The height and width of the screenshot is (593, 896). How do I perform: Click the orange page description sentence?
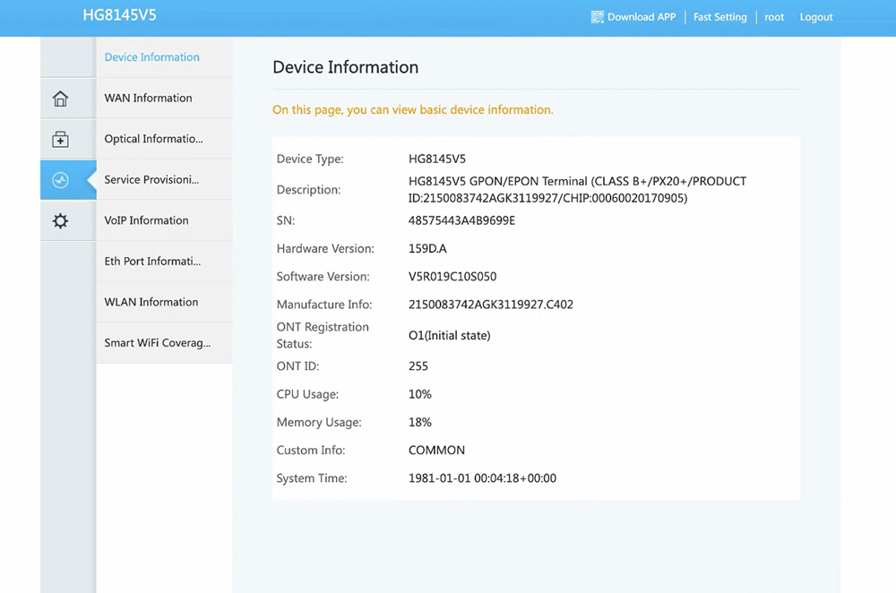[x=412, y=109]
